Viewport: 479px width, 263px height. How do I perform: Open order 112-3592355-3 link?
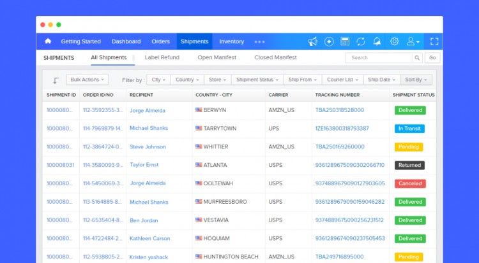103,110
